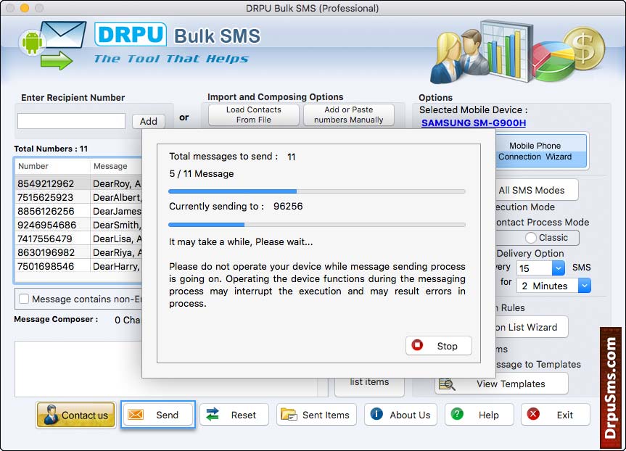This screenshot has width=626, height=451.
Task: Click the Contact us button label
Action: (85, 415)
